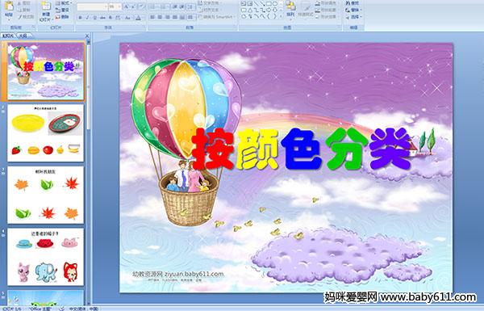Click the Clear Formatting eraser icon
This screenshot has width=484, height=311.
point(142,6)
